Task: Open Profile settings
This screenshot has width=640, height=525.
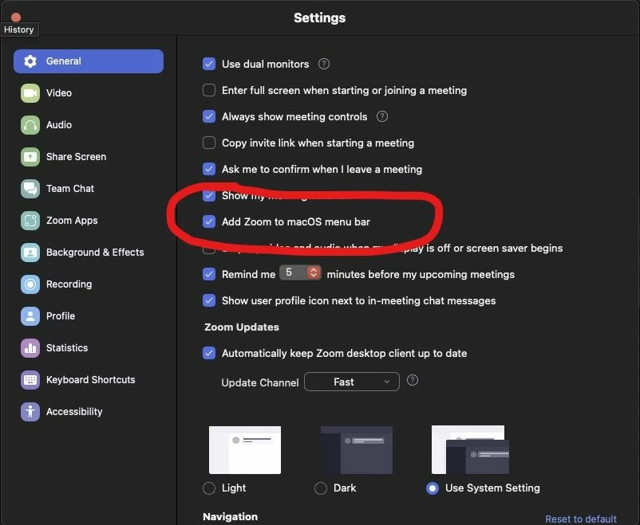Action: tap(89, 316)
